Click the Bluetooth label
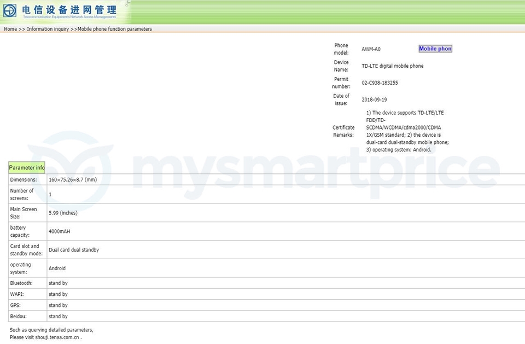Screen dimensions: 525x344 point(21,283)
